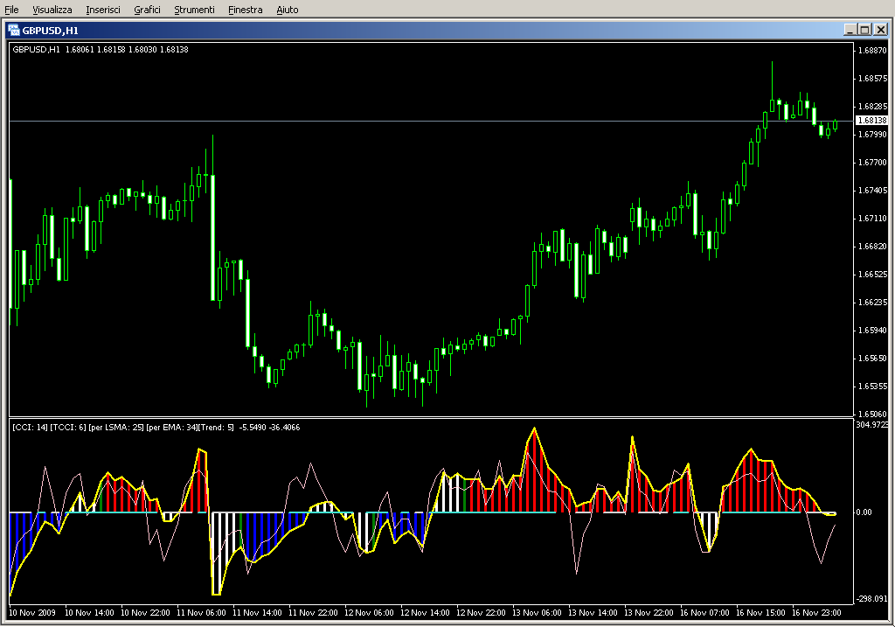This screenshot has height=627, width=895.
Task: Click the 1.67405 price scale label
Action: point(873,190)
